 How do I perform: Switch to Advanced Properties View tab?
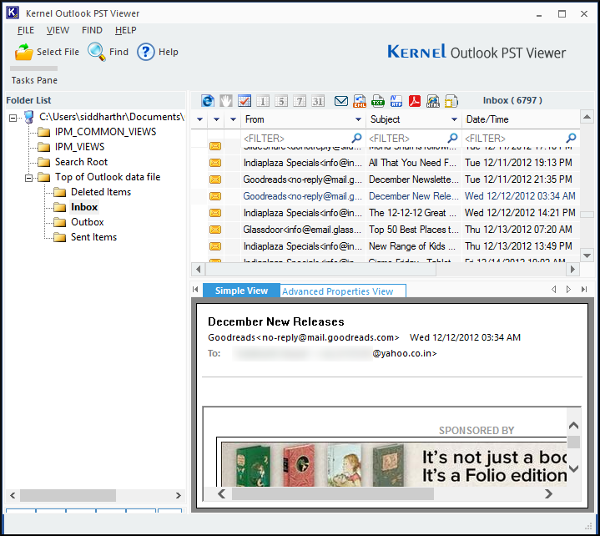coord(343,291)
